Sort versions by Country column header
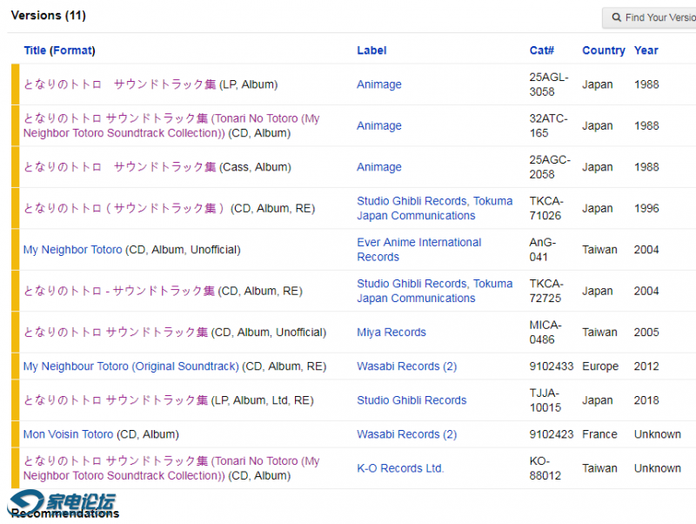Image resolution: width=696 pixels, height=524 pixels. (x=604, y=50)
